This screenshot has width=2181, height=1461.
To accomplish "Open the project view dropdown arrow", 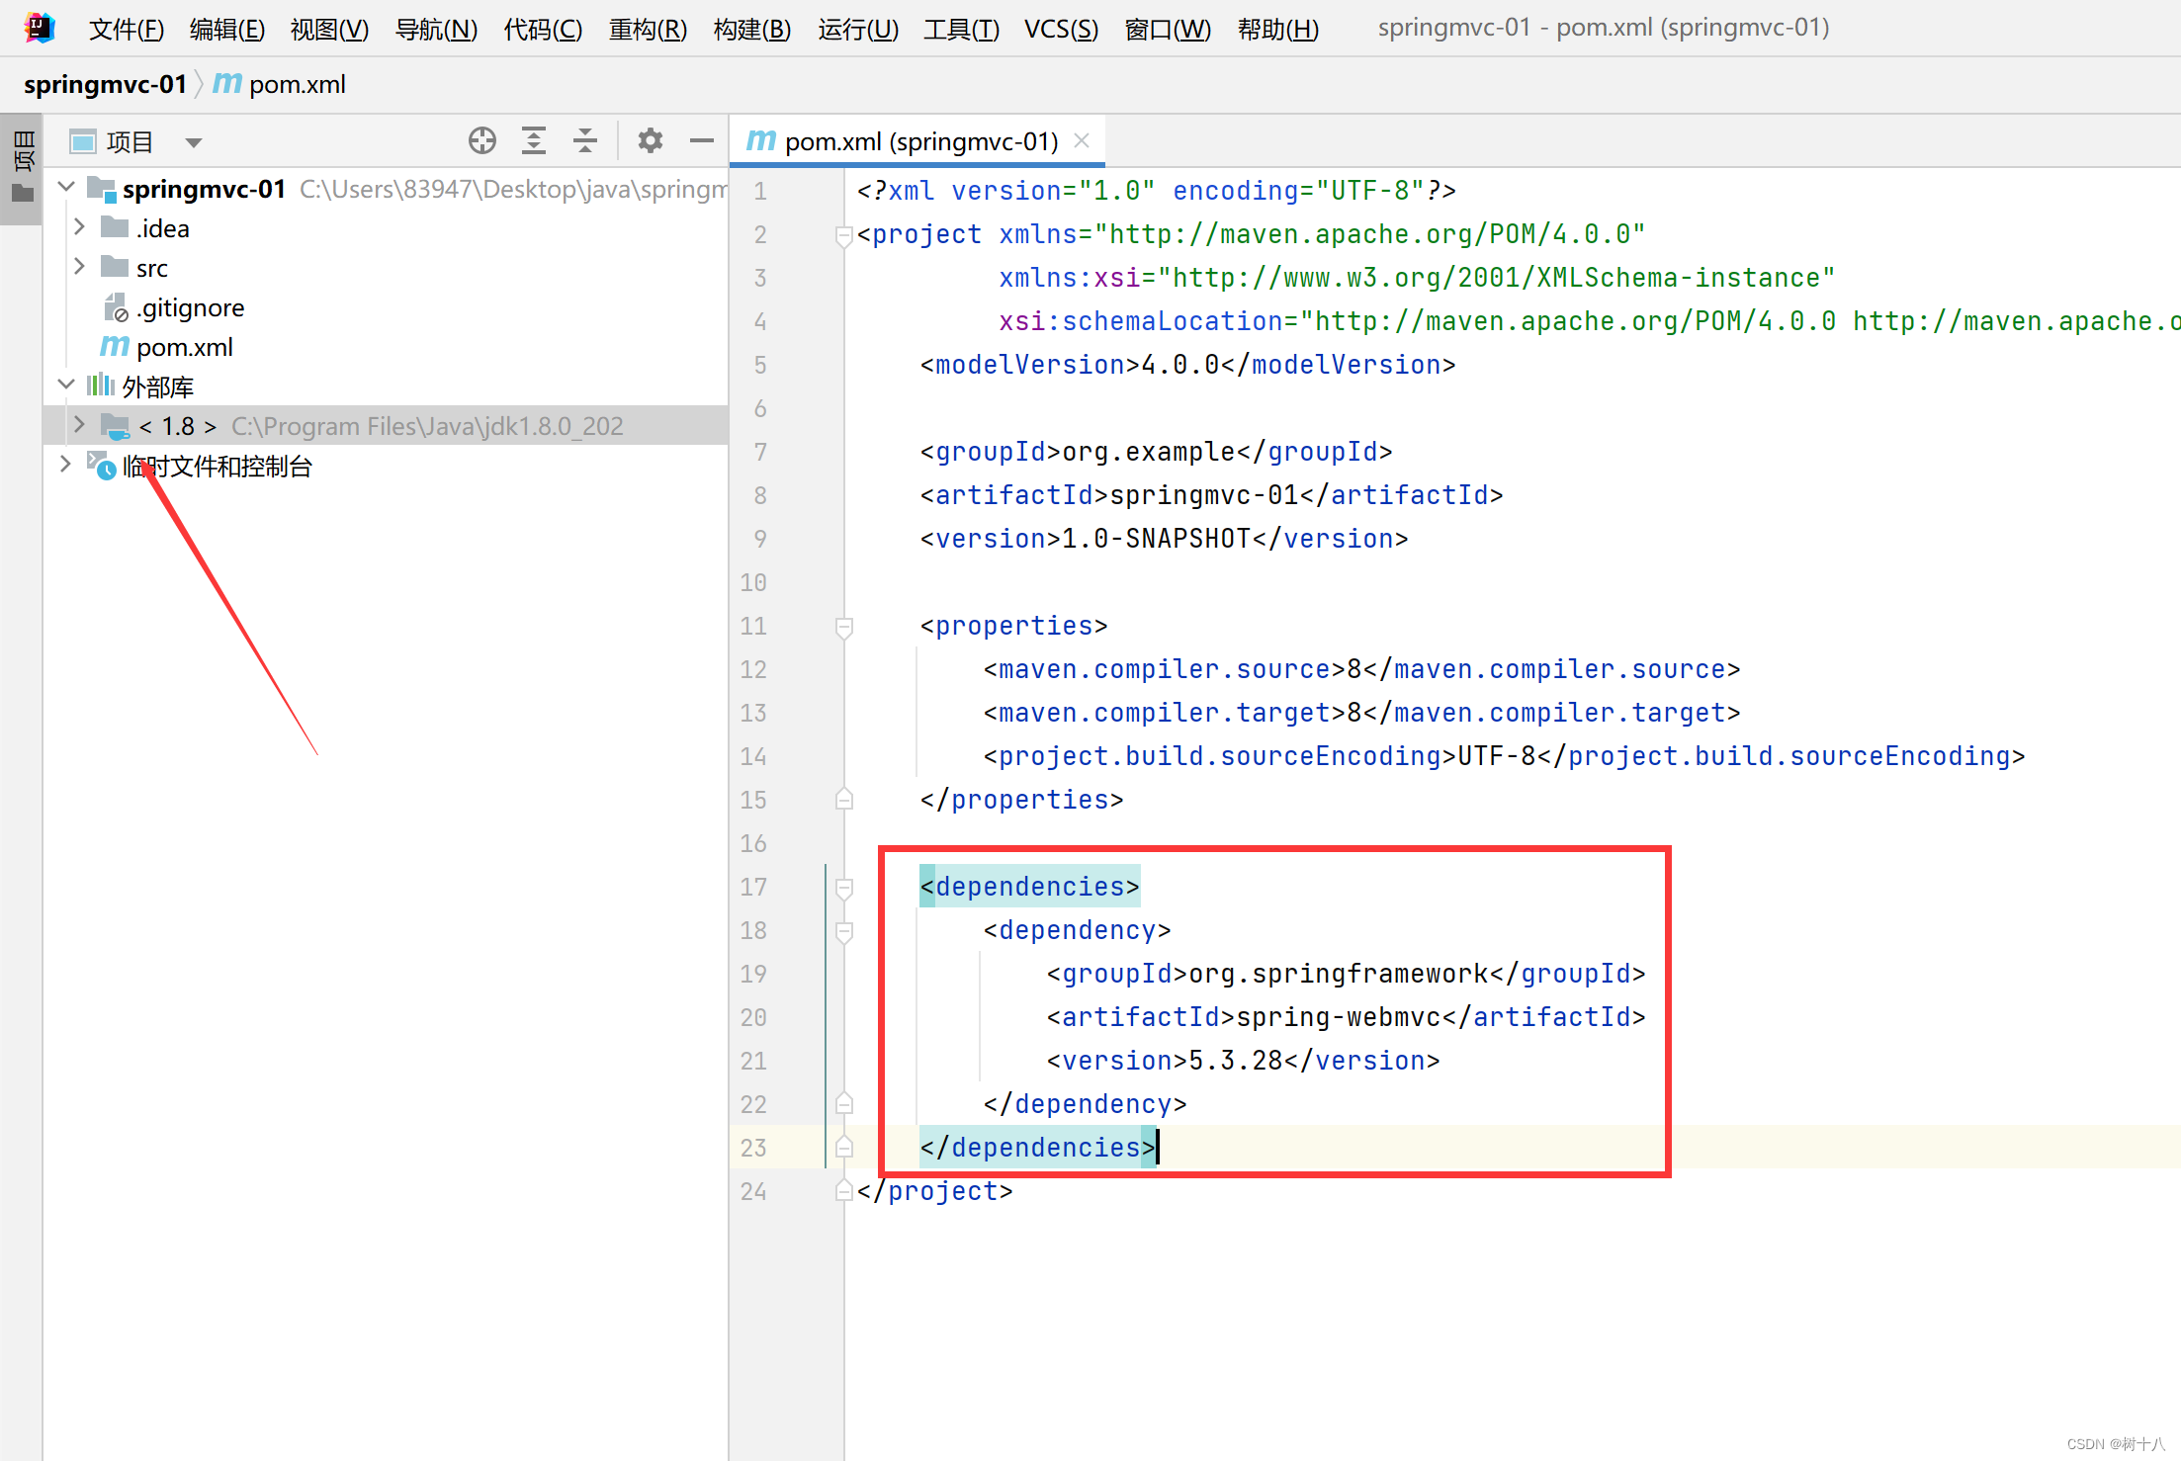I will 194,142.
